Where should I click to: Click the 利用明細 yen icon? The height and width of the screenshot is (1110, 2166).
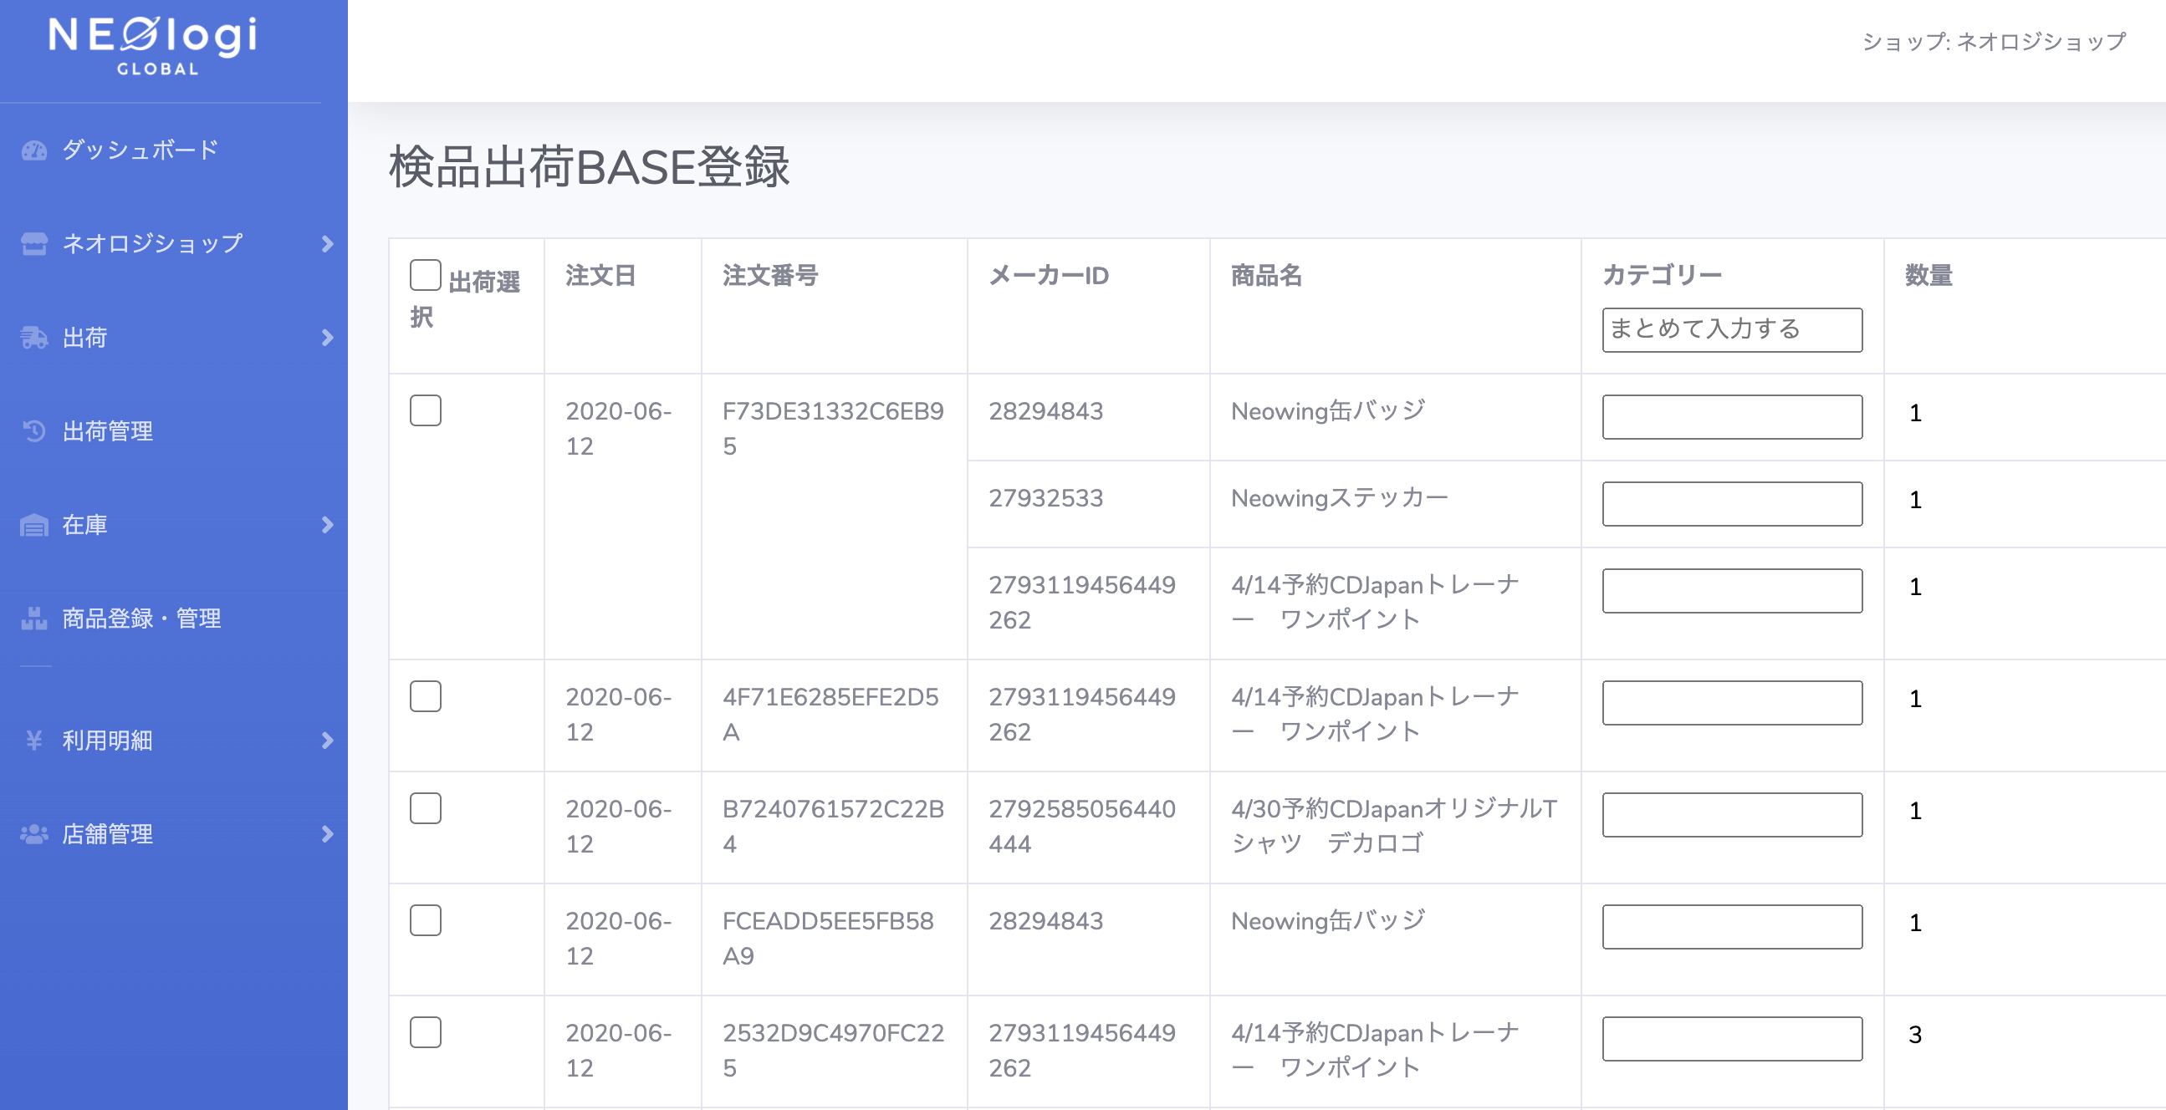(33, 741)
